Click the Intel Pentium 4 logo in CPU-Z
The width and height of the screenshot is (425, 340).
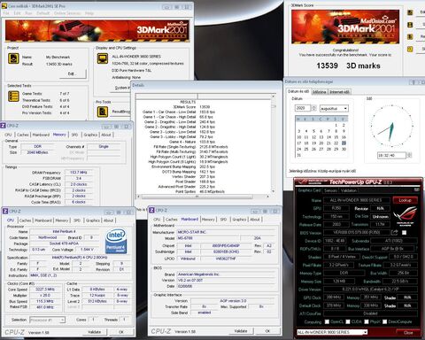[x=116, y=241]
